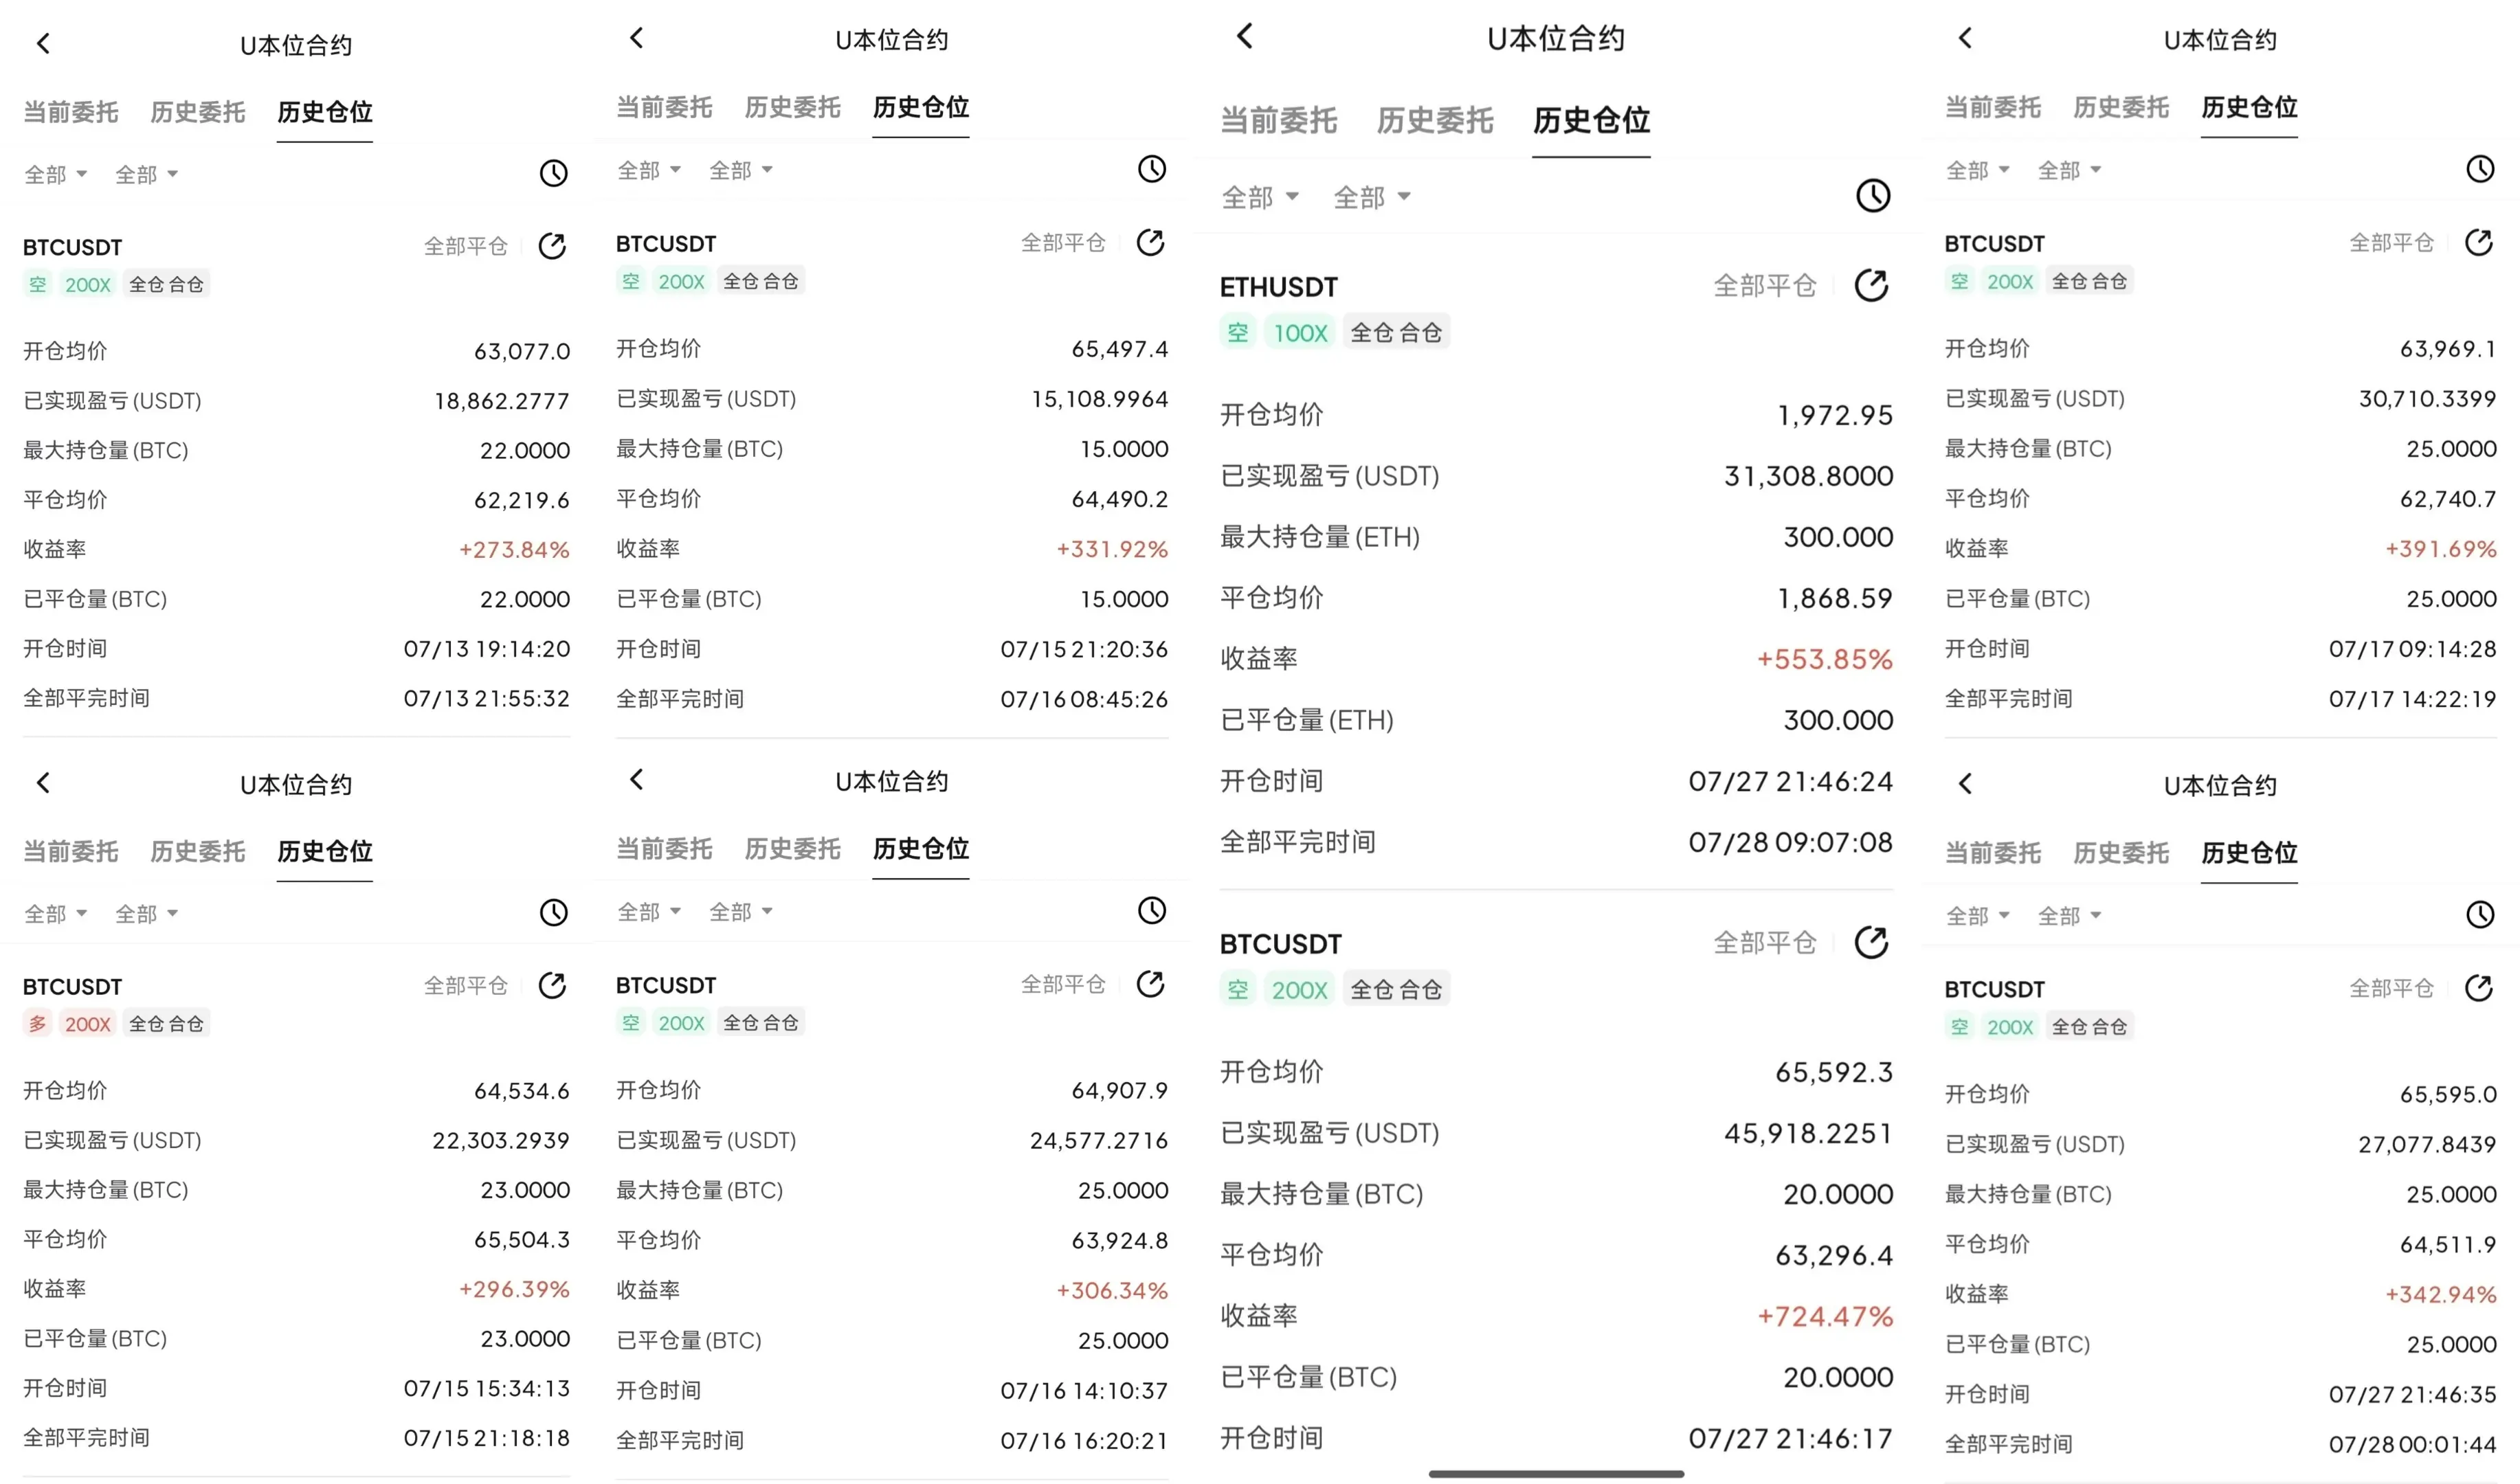
Task: Share the long BTCUSDT position with +296.39%
Action: pyautogui.click(x=552, y=986)
